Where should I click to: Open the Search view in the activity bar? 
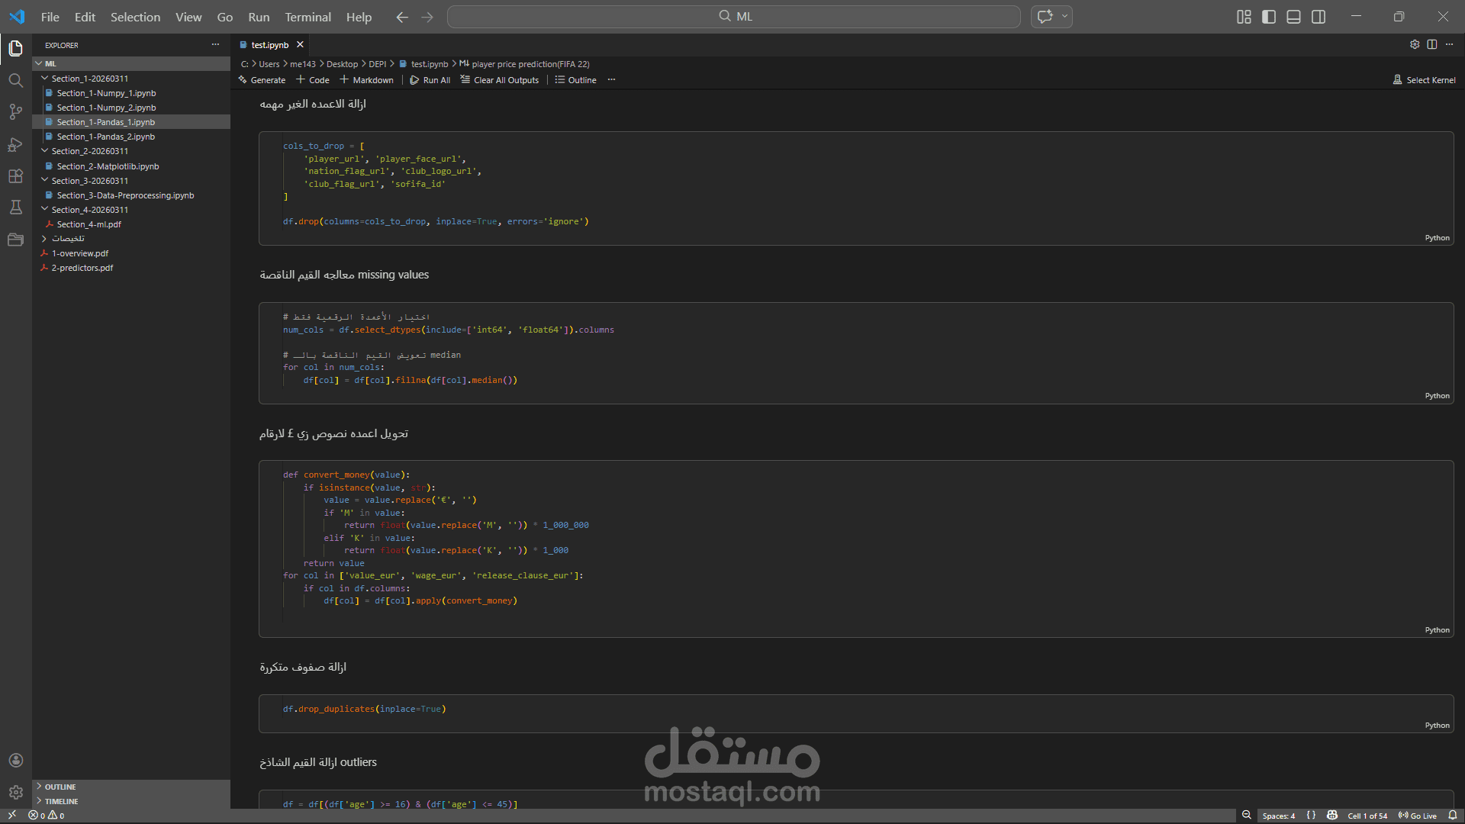[15, 80]
